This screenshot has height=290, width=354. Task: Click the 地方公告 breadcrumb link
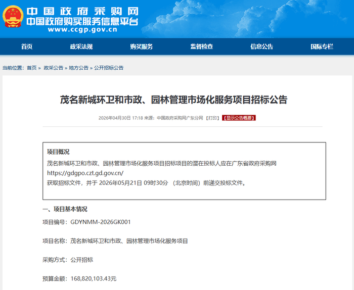[x=78, y=68]
